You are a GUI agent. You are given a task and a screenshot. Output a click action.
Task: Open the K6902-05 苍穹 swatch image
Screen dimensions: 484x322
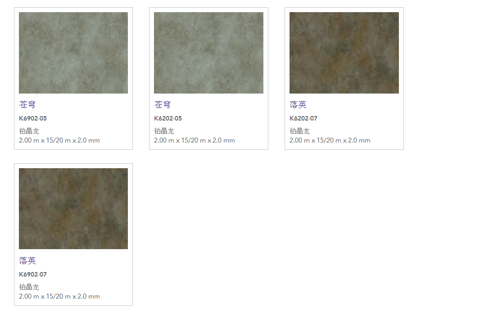click(73, 53)
